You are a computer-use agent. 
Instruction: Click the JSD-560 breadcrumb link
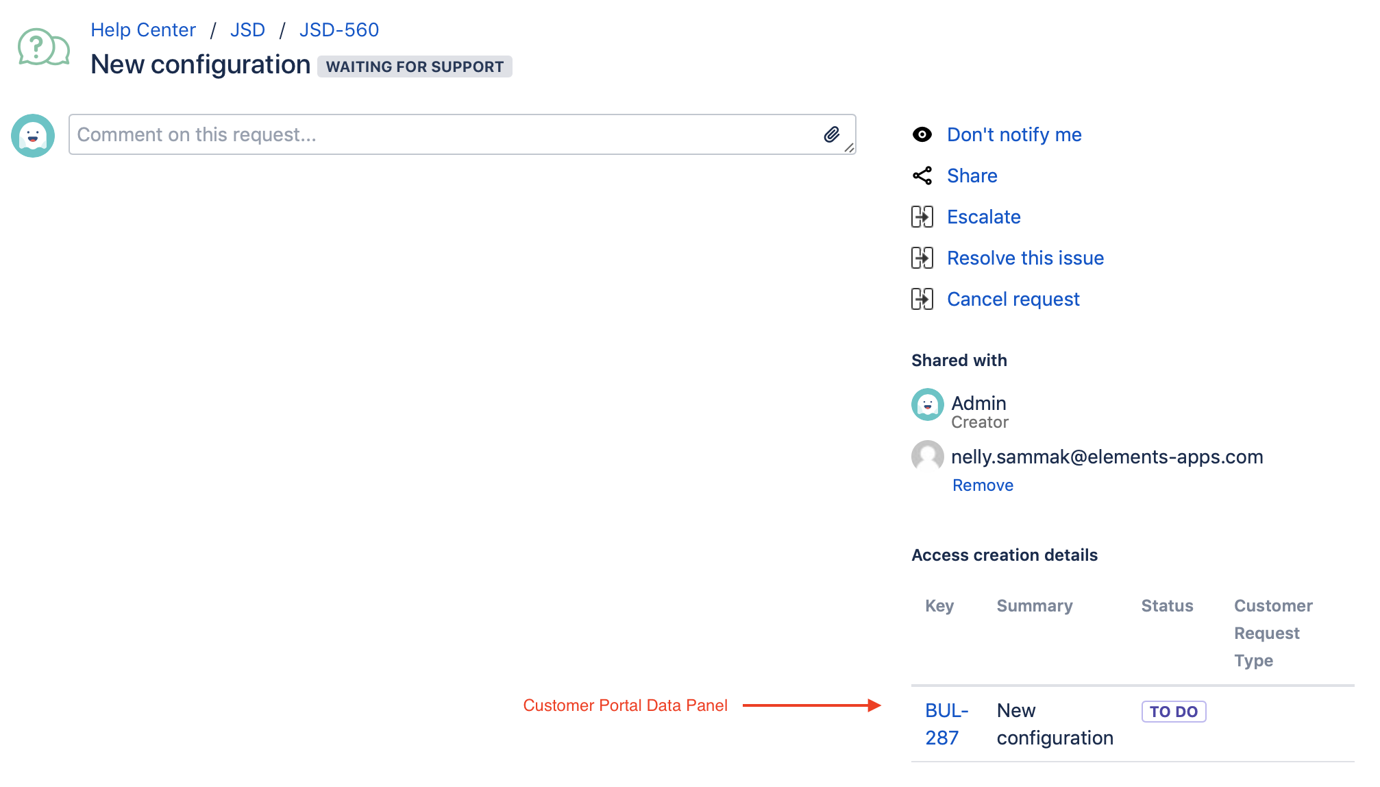coord(338,29)
